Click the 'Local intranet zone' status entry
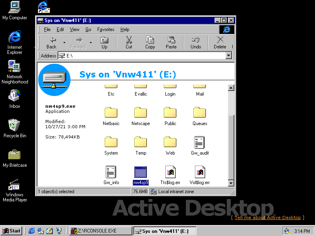 tap(176, 192)
